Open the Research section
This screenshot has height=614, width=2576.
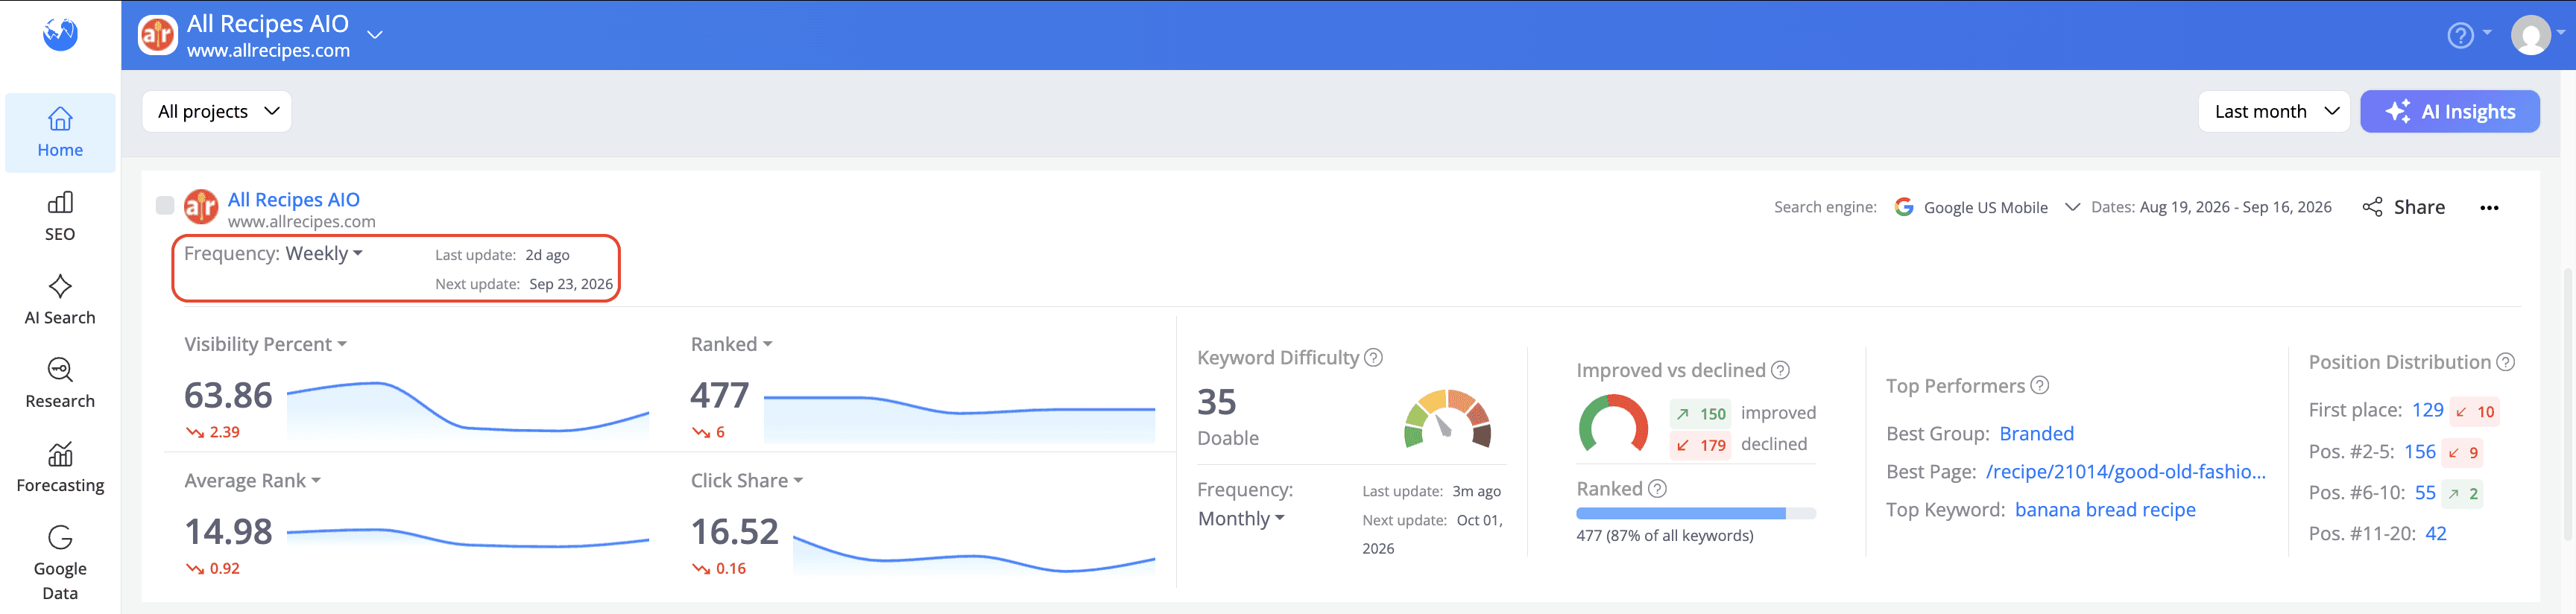click(60, 384)
